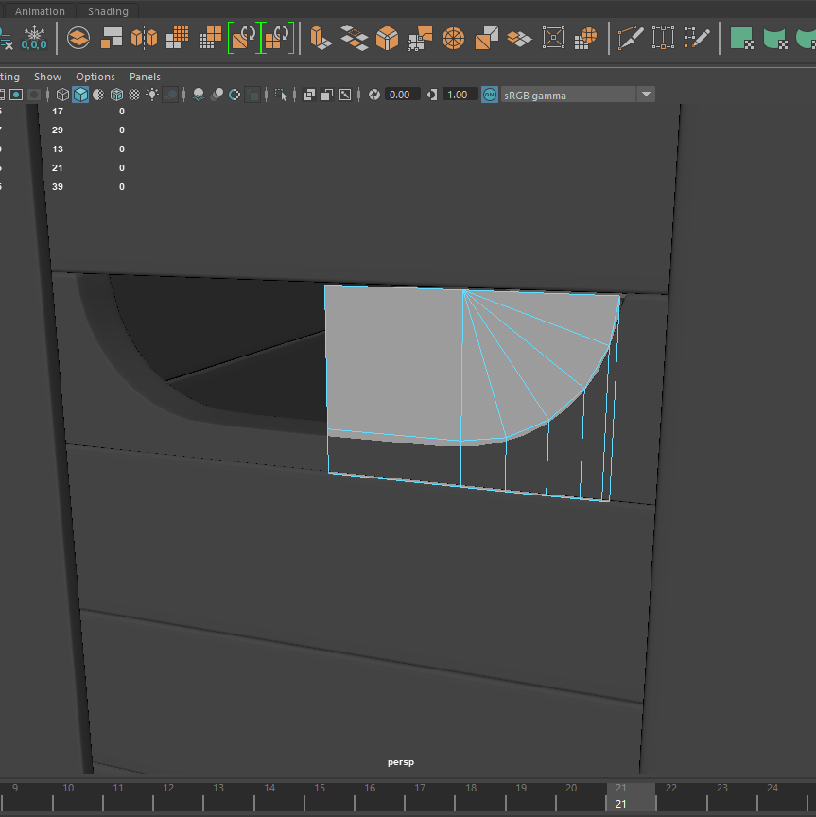The image size is (816, 817).
Task: Click the Freeze Transformations snowflake icon
Action: pos(34,38)
